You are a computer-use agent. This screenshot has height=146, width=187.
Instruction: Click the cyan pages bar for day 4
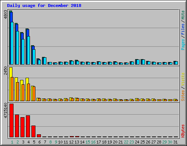click(28, 50)
